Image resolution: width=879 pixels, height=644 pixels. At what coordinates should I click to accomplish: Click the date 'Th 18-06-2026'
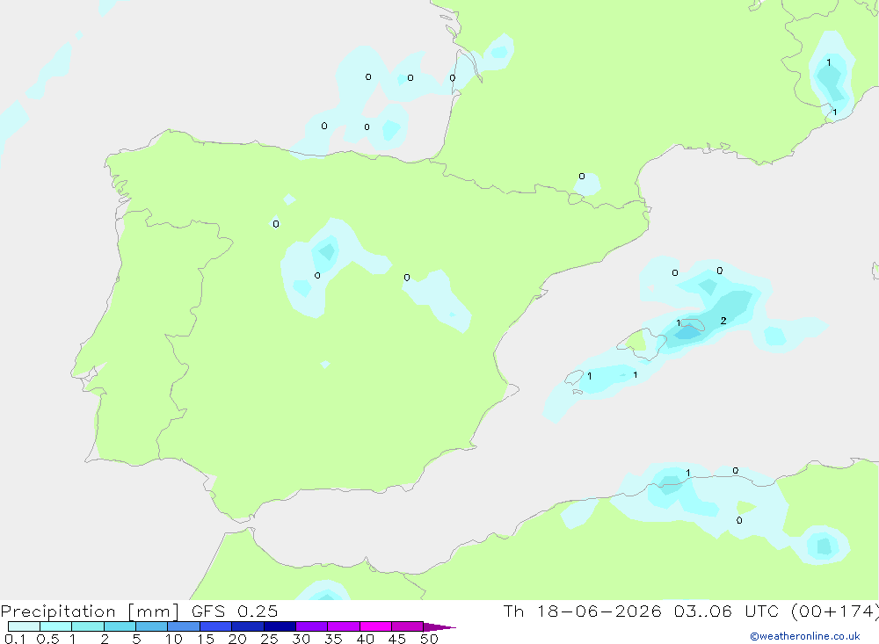(583, 611)
